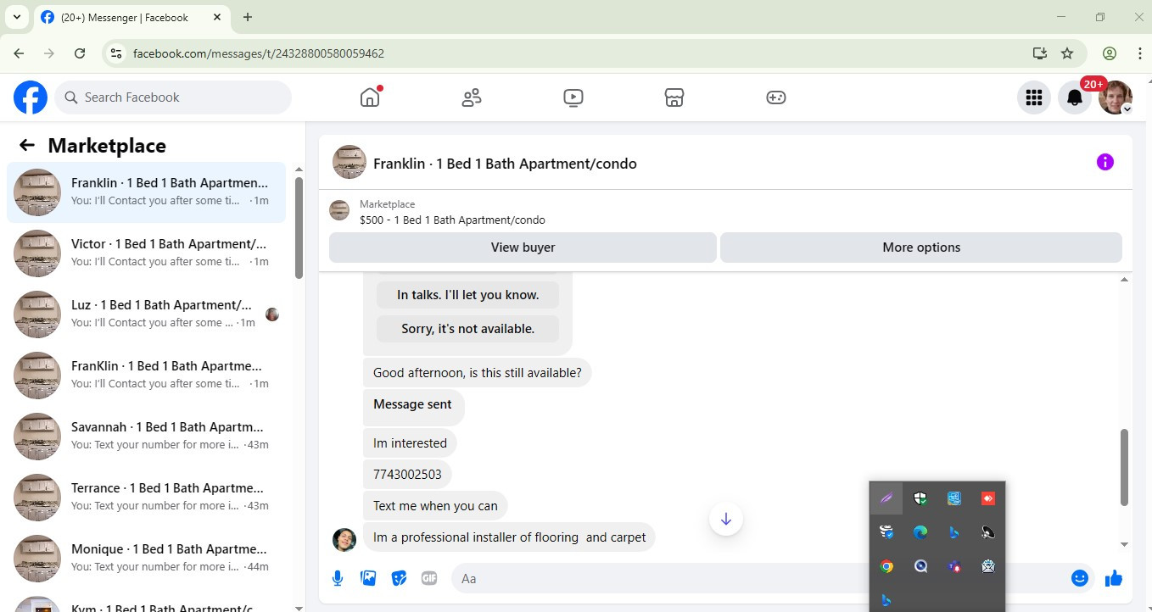
Task: Go back one page in Chrome
Action: [x=19, y=53]
